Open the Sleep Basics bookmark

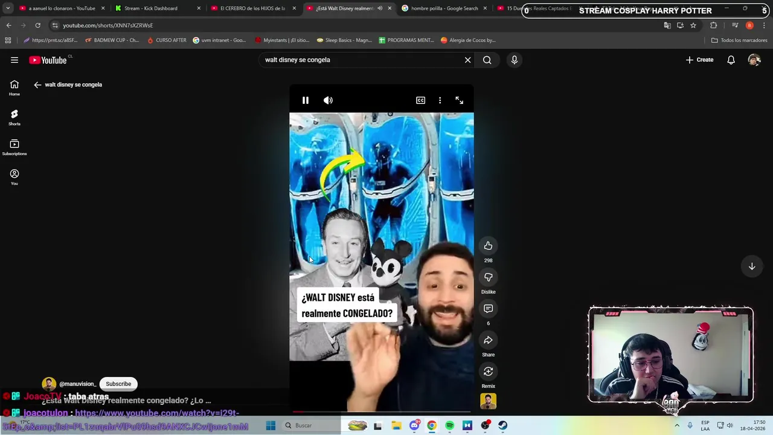tap(344, 40)
